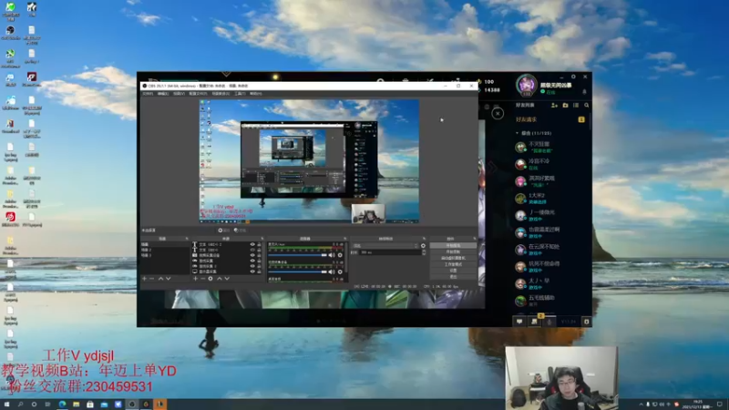The height and width of the screenshot is (410, 729).
Task: Click the bug report icon at the bottom right of the League client
Action: pyautogui.click(x=586, y=322)
